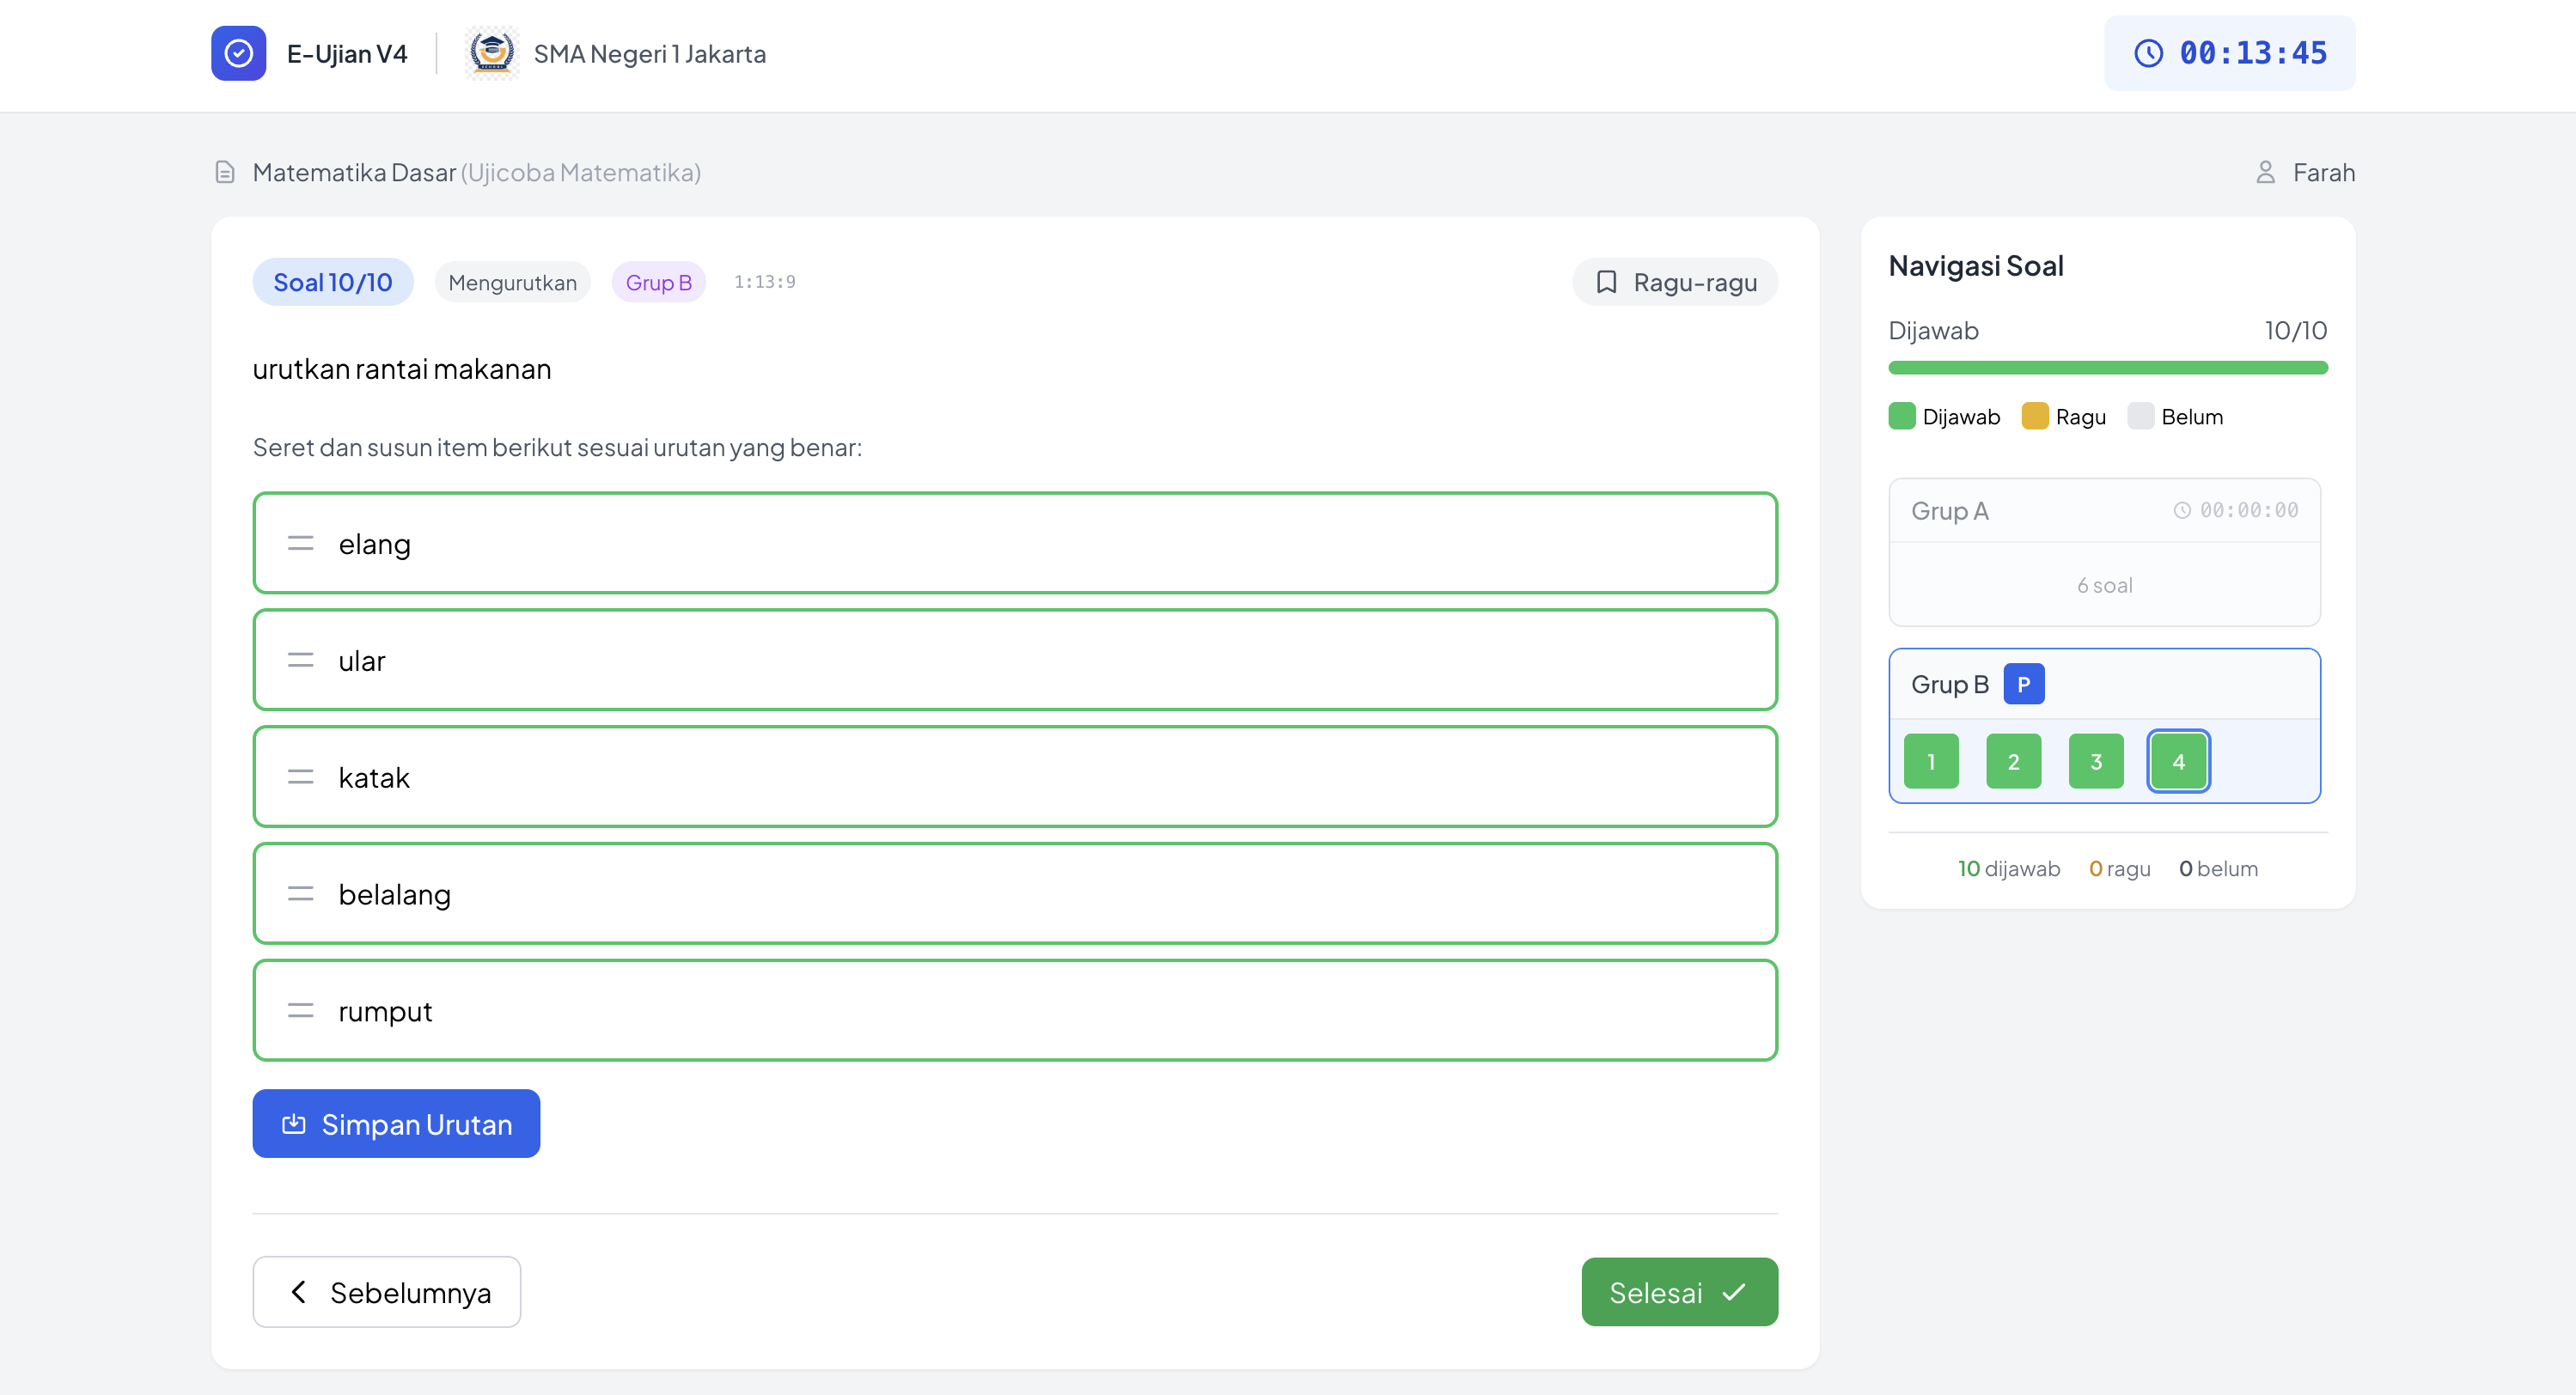Click the green Dijawab legend swatch
Viewport: 2576px width, 1395px height.
[x=1902, y=416]
